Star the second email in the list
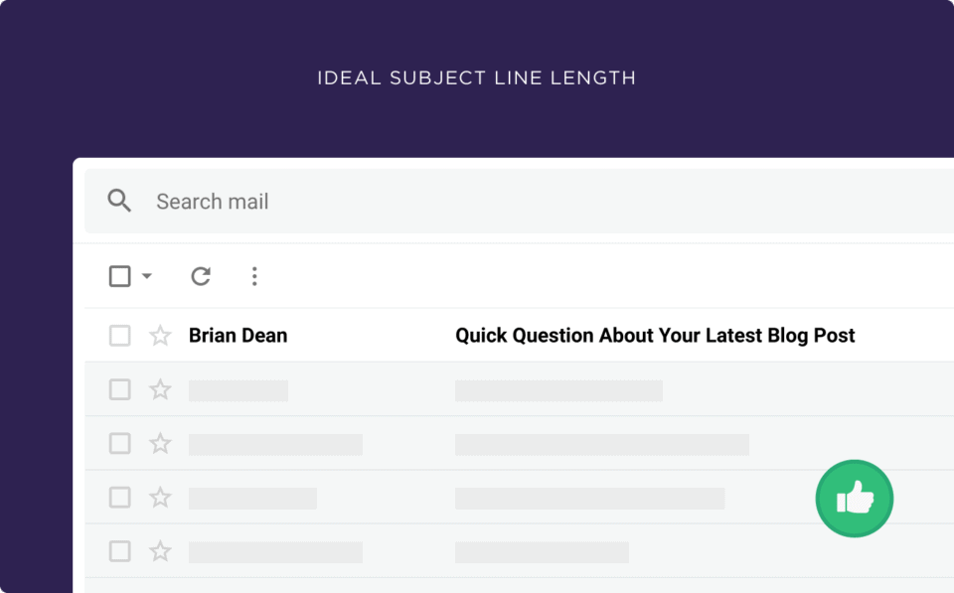This screenshot has height=593, width=954. tap(160, 389)
